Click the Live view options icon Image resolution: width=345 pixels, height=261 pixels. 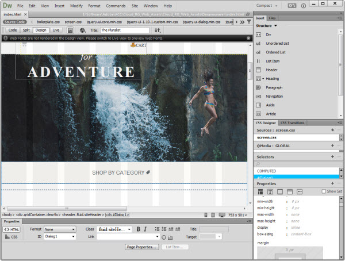click(70, 30)
